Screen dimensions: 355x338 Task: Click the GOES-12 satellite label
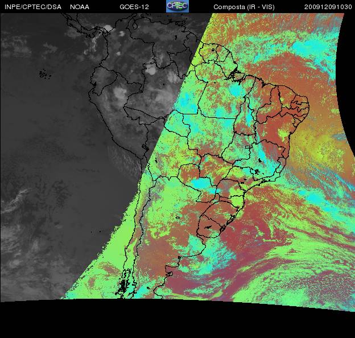pos(134,7)
